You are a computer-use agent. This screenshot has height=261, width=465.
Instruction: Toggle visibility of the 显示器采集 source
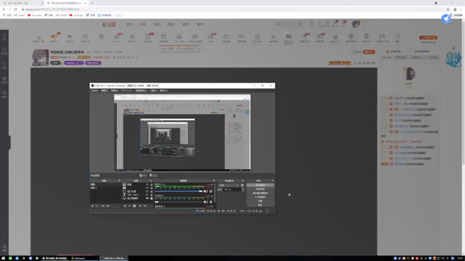click(x=148, y=198)
